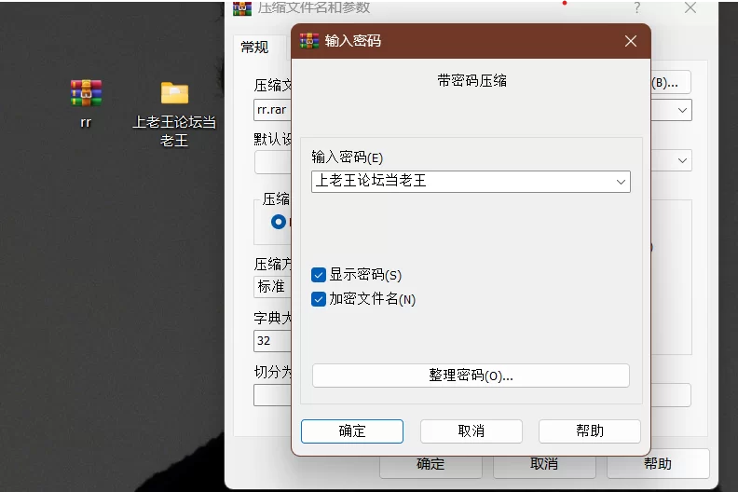Uncheck the 显示密码(S) checkbox

pyautogui.click(x=319, y=275)
